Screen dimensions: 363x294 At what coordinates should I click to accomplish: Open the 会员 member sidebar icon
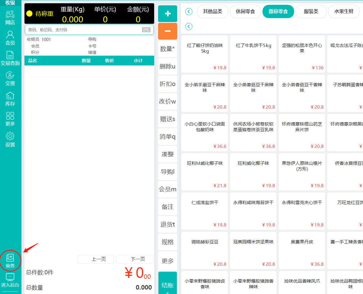point(10,38)
